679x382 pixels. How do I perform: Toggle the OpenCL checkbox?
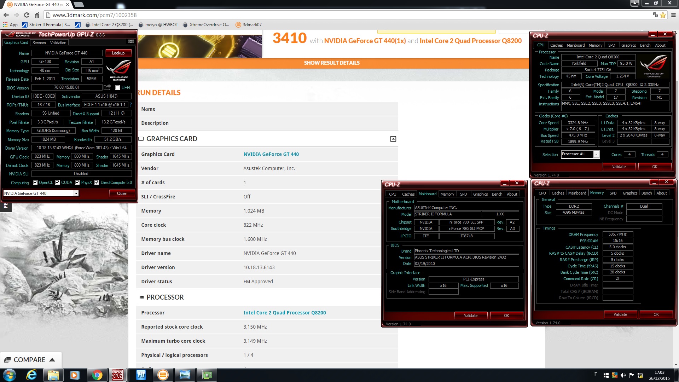35,183
